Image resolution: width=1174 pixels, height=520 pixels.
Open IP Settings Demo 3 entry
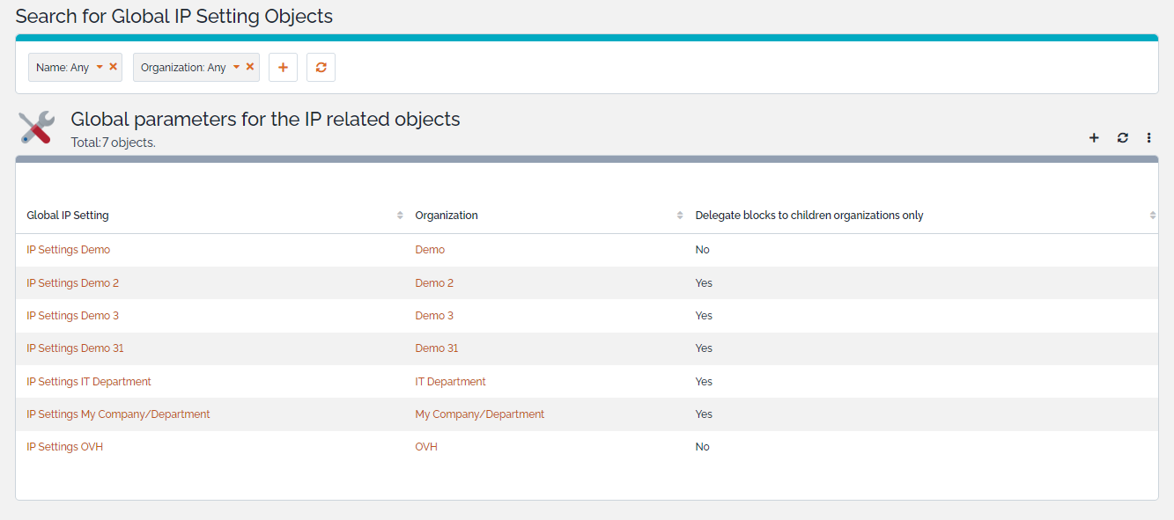[x=72, y=316]
